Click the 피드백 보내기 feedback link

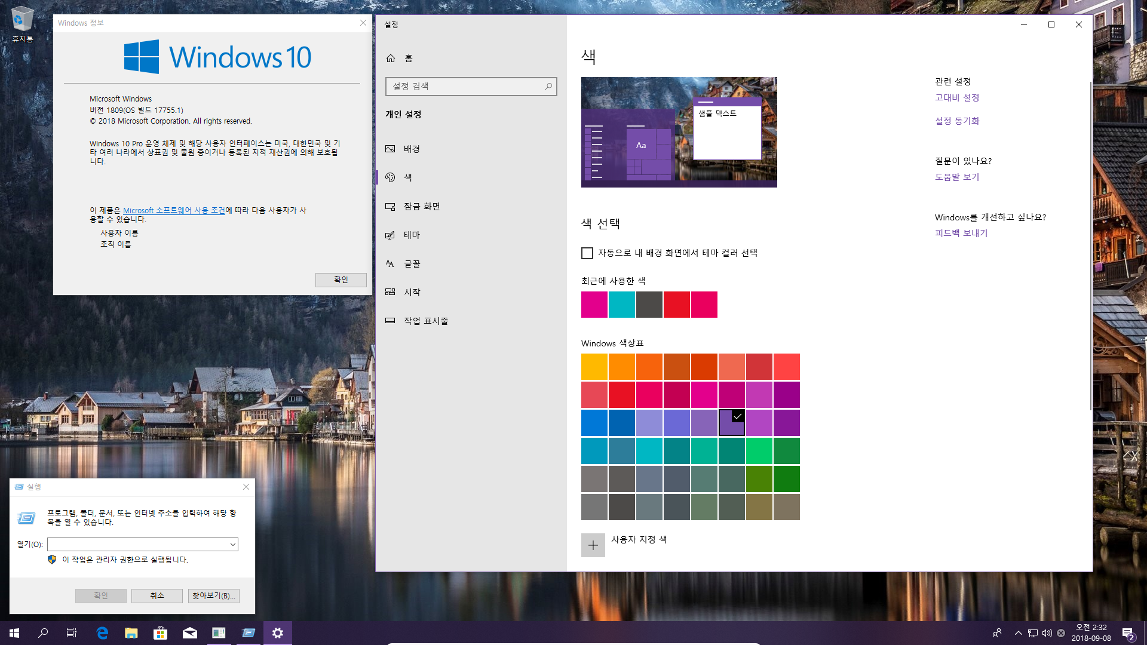[961, 233]
